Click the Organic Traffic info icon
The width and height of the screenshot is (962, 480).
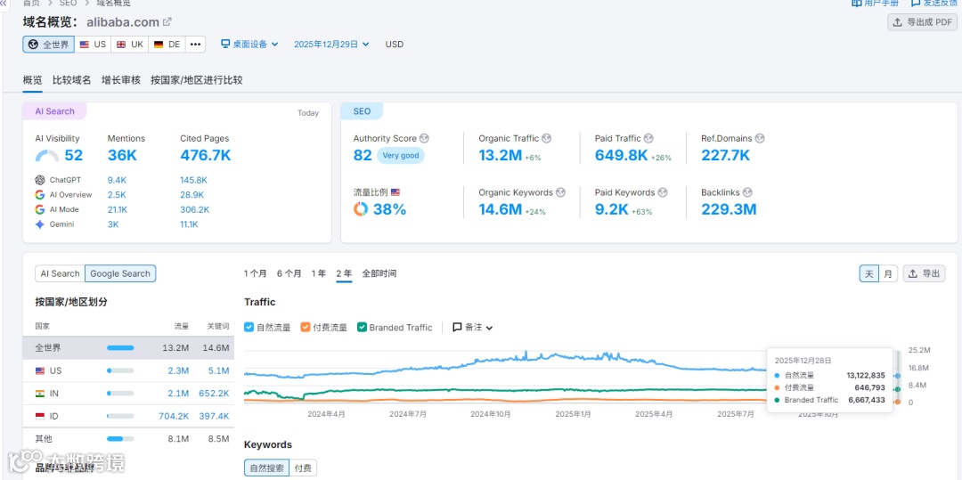(x=547, y=139)
